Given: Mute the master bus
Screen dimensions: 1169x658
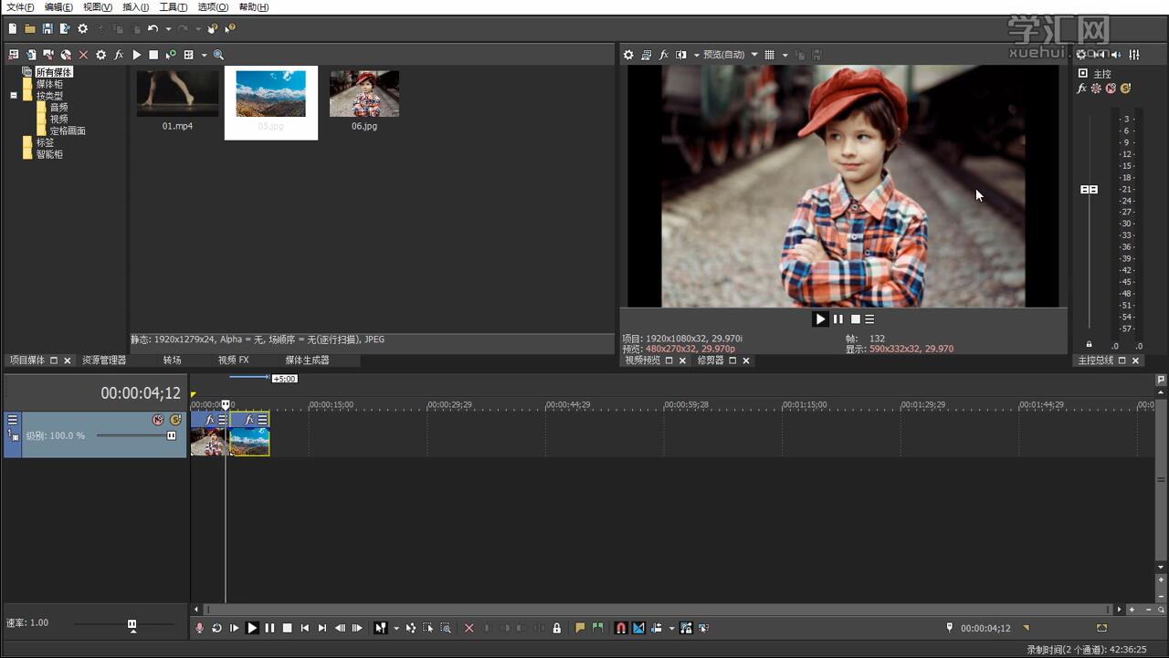Looking at the screenshot, I should [x=1111, y=89].
